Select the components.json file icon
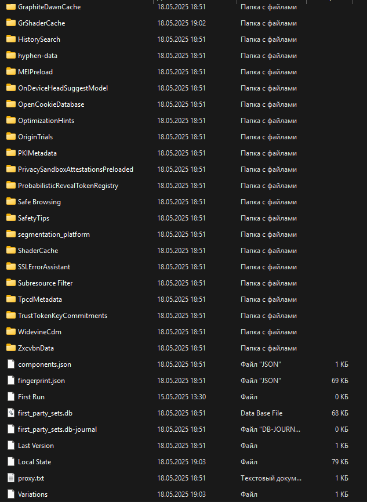The image size is (367, 502). pyautogui.click(x=10, y=364)
